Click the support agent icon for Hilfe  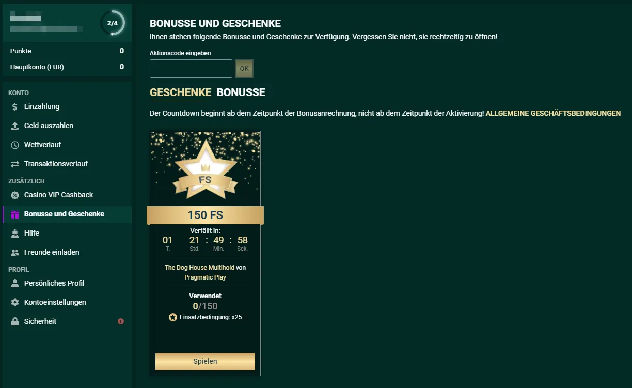(x=15, y=233)
